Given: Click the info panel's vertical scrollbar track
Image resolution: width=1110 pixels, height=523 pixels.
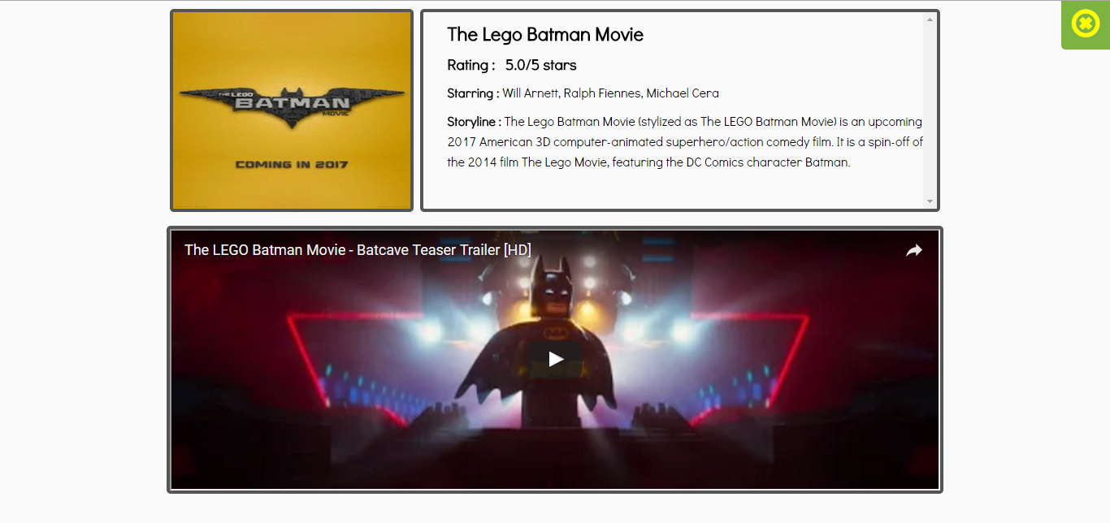Looking at the screenshot, I should [x=930, y=110].
